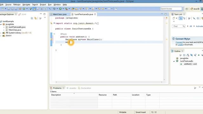Image resolution: width=203 pixels, height=114 pixels.
Task: Switch to JUnit view tab
Action: coord(23,14)
